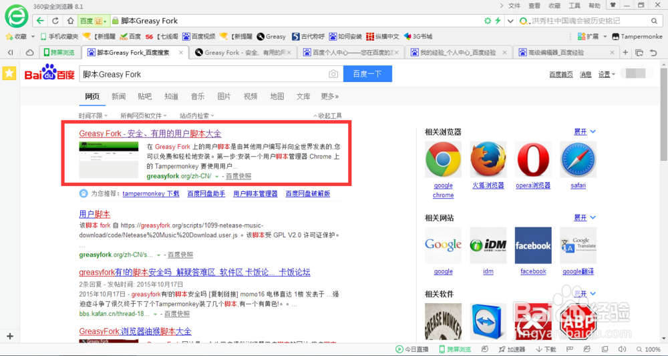Image resolution: width=668 pixels, height=356 pixels.
Task: Click the Google Chrome browser thumbnail
Action: 443,159
